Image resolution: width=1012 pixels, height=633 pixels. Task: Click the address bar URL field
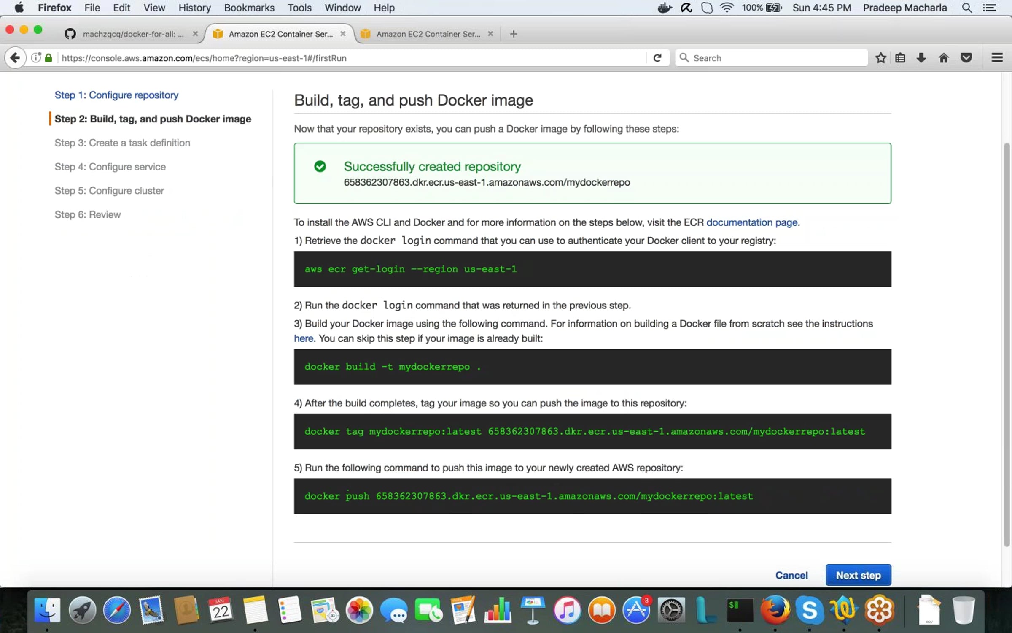click(352, 58)
